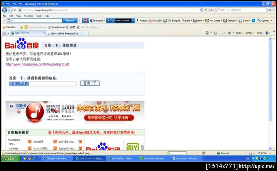Click the 百度一下 button
This screenshot has width=277, height=171.
click(x=90, y=83)
